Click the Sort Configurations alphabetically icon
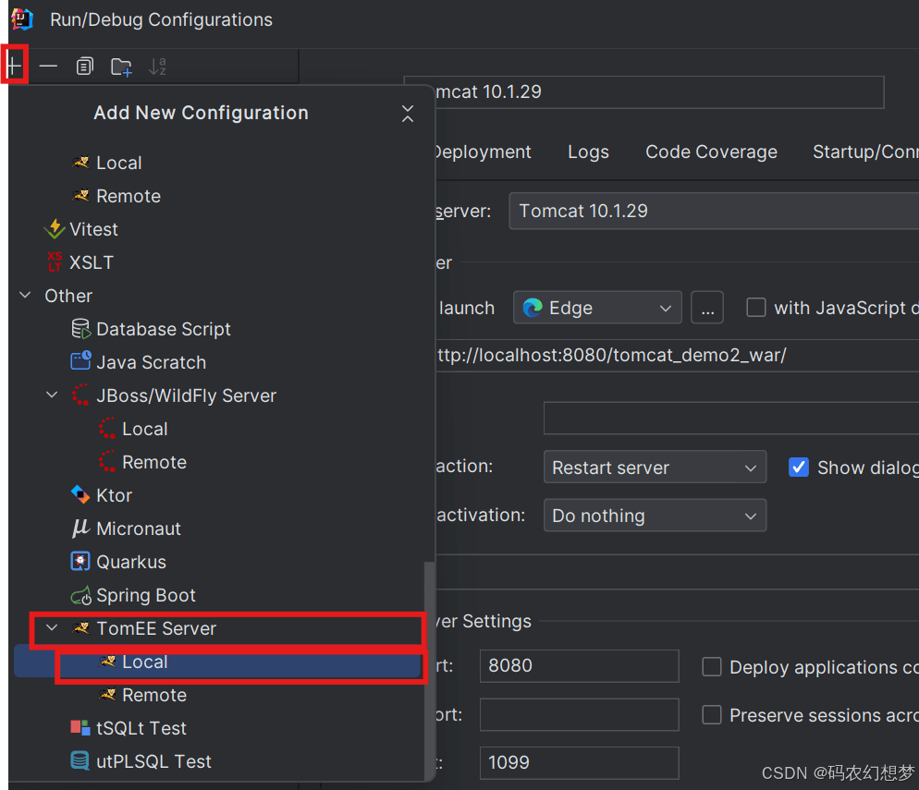This screenshot has width=919, height=790. tap(157, 67)
